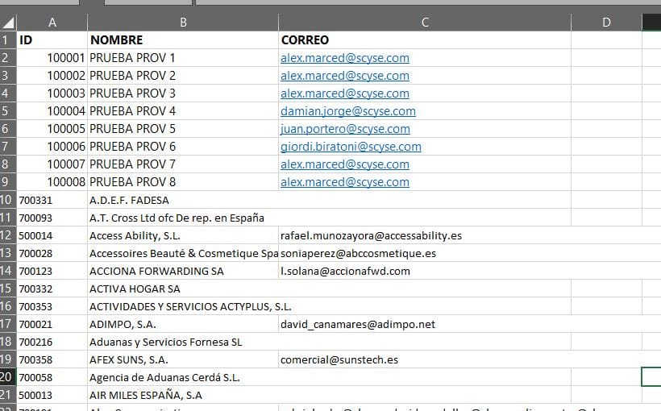Click the select-all corner triangle

(8, 23)
